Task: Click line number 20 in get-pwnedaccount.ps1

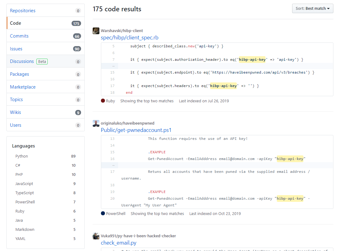Action: pos(112,198)
